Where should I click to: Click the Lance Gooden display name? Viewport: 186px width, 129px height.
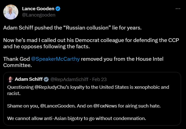[38, 8]
